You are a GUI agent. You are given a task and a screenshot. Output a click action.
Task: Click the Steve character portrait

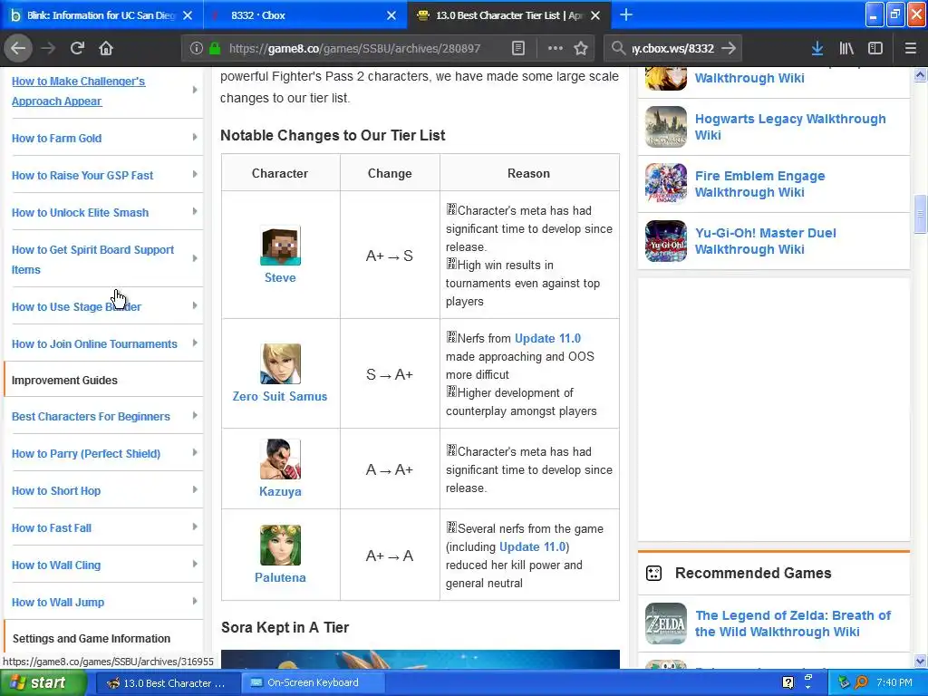(281, 246)
